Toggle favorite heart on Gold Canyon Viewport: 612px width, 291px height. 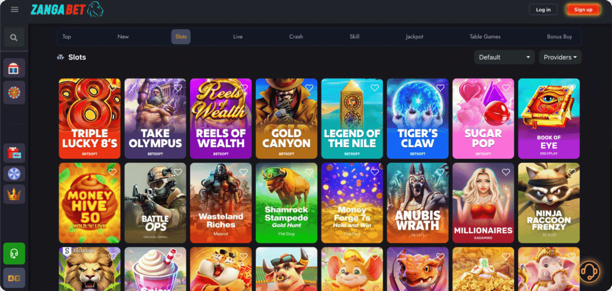click(309, 88)
